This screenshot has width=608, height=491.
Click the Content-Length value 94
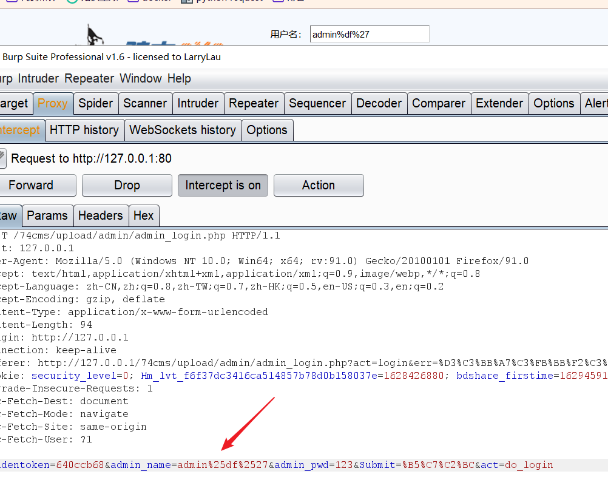tap(86, 325)
